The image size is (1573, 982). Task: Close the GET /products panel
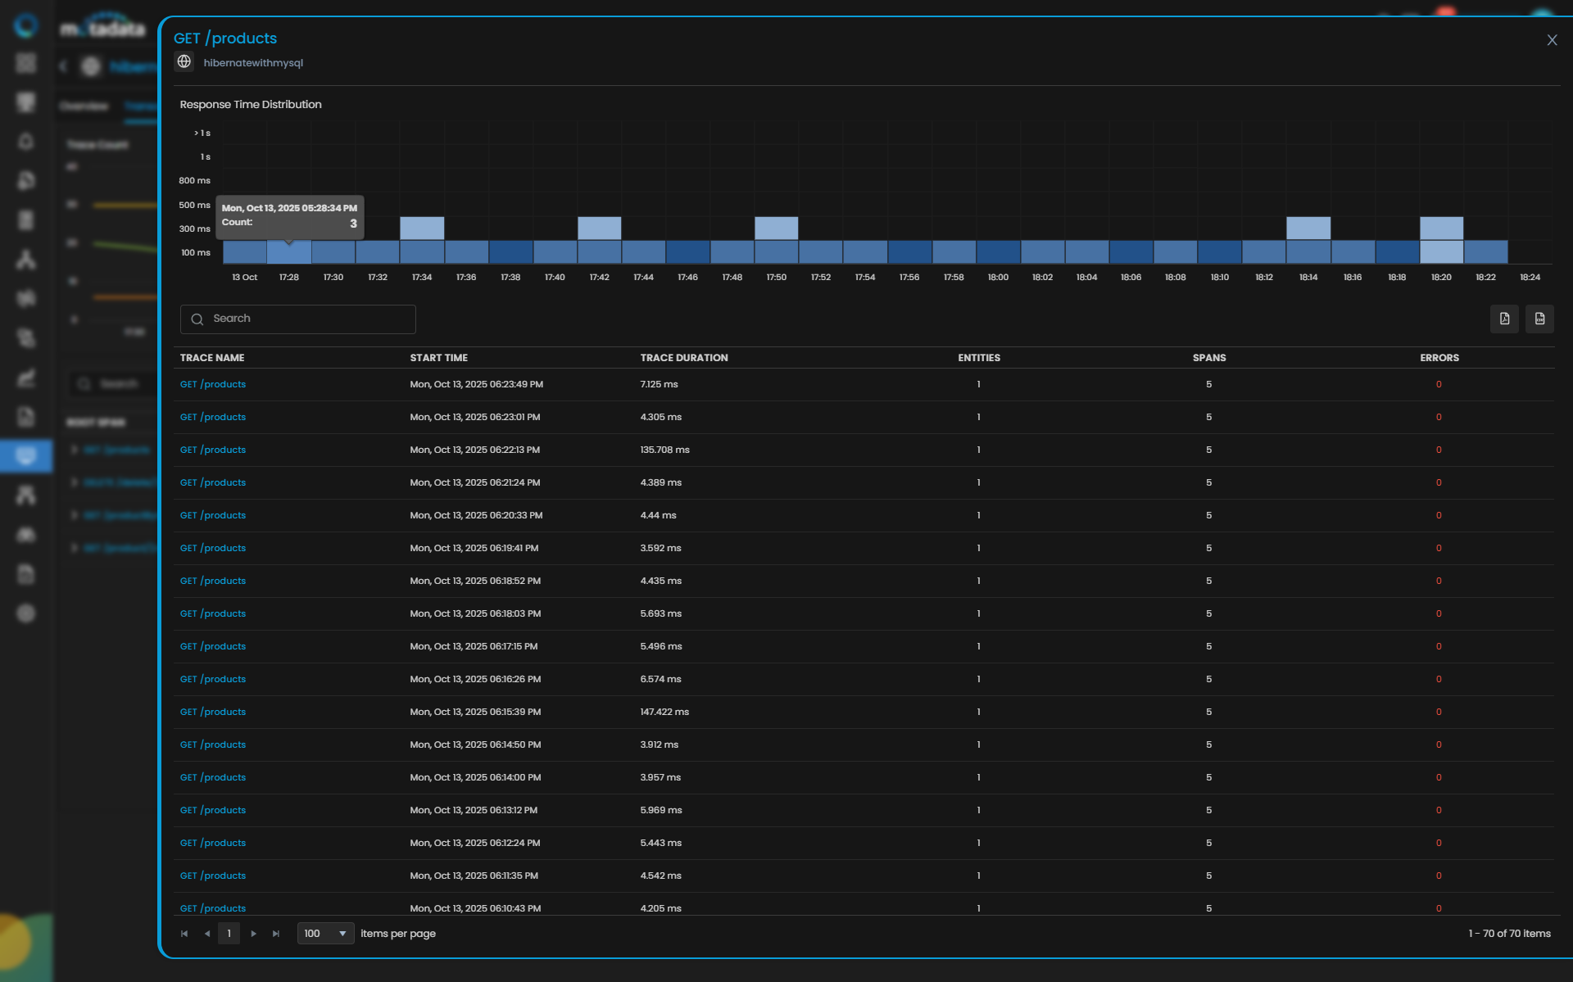[x=1551, y=40]
